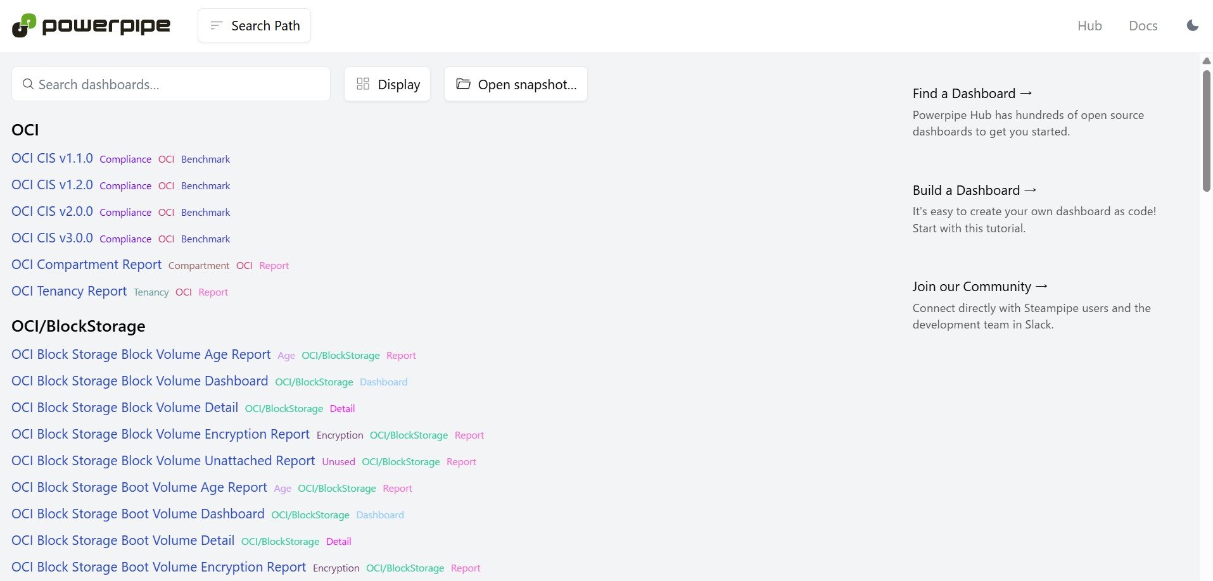Open Block Volume Unattached Report dashboard

tap(163, 461)
